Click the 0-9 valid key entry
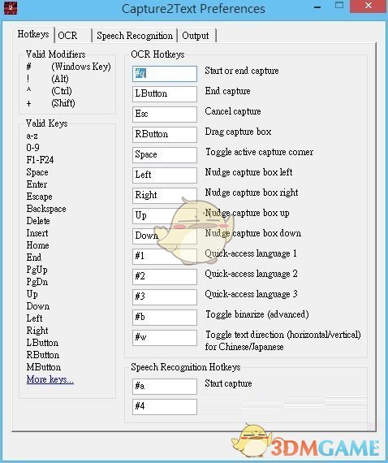Image resolution: width=388 pixels, height=463 pixels. 32,148
